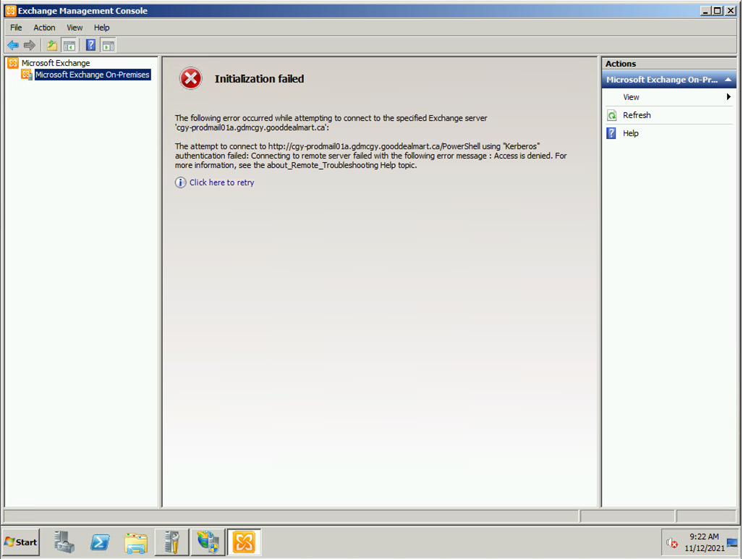This screenshot has height=559, width=743.
Task: Minimize the Exchange Management Console window
Action: coord(705,10)
